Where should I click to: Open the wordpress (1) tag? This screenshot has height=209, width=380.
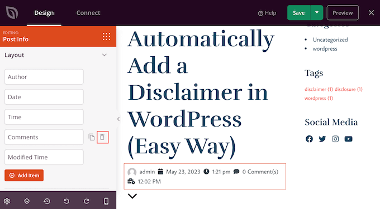319,98
